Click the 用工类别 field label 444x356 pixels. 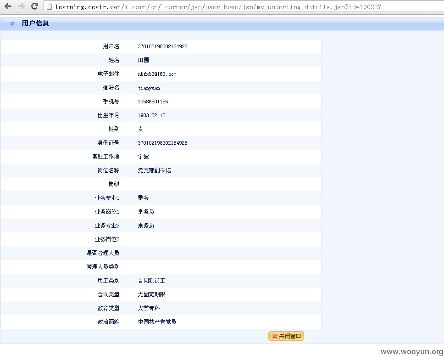[x=108, y=281]
